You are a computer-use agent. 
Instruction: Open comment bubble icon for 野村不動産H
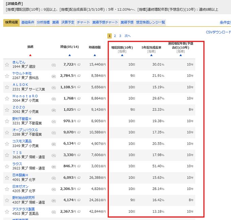[54, 121]
